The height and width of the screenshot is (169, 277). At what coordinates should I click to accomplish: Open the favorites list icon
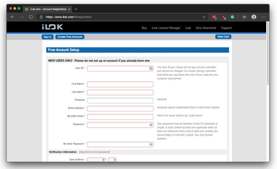[x=244, y=17]
